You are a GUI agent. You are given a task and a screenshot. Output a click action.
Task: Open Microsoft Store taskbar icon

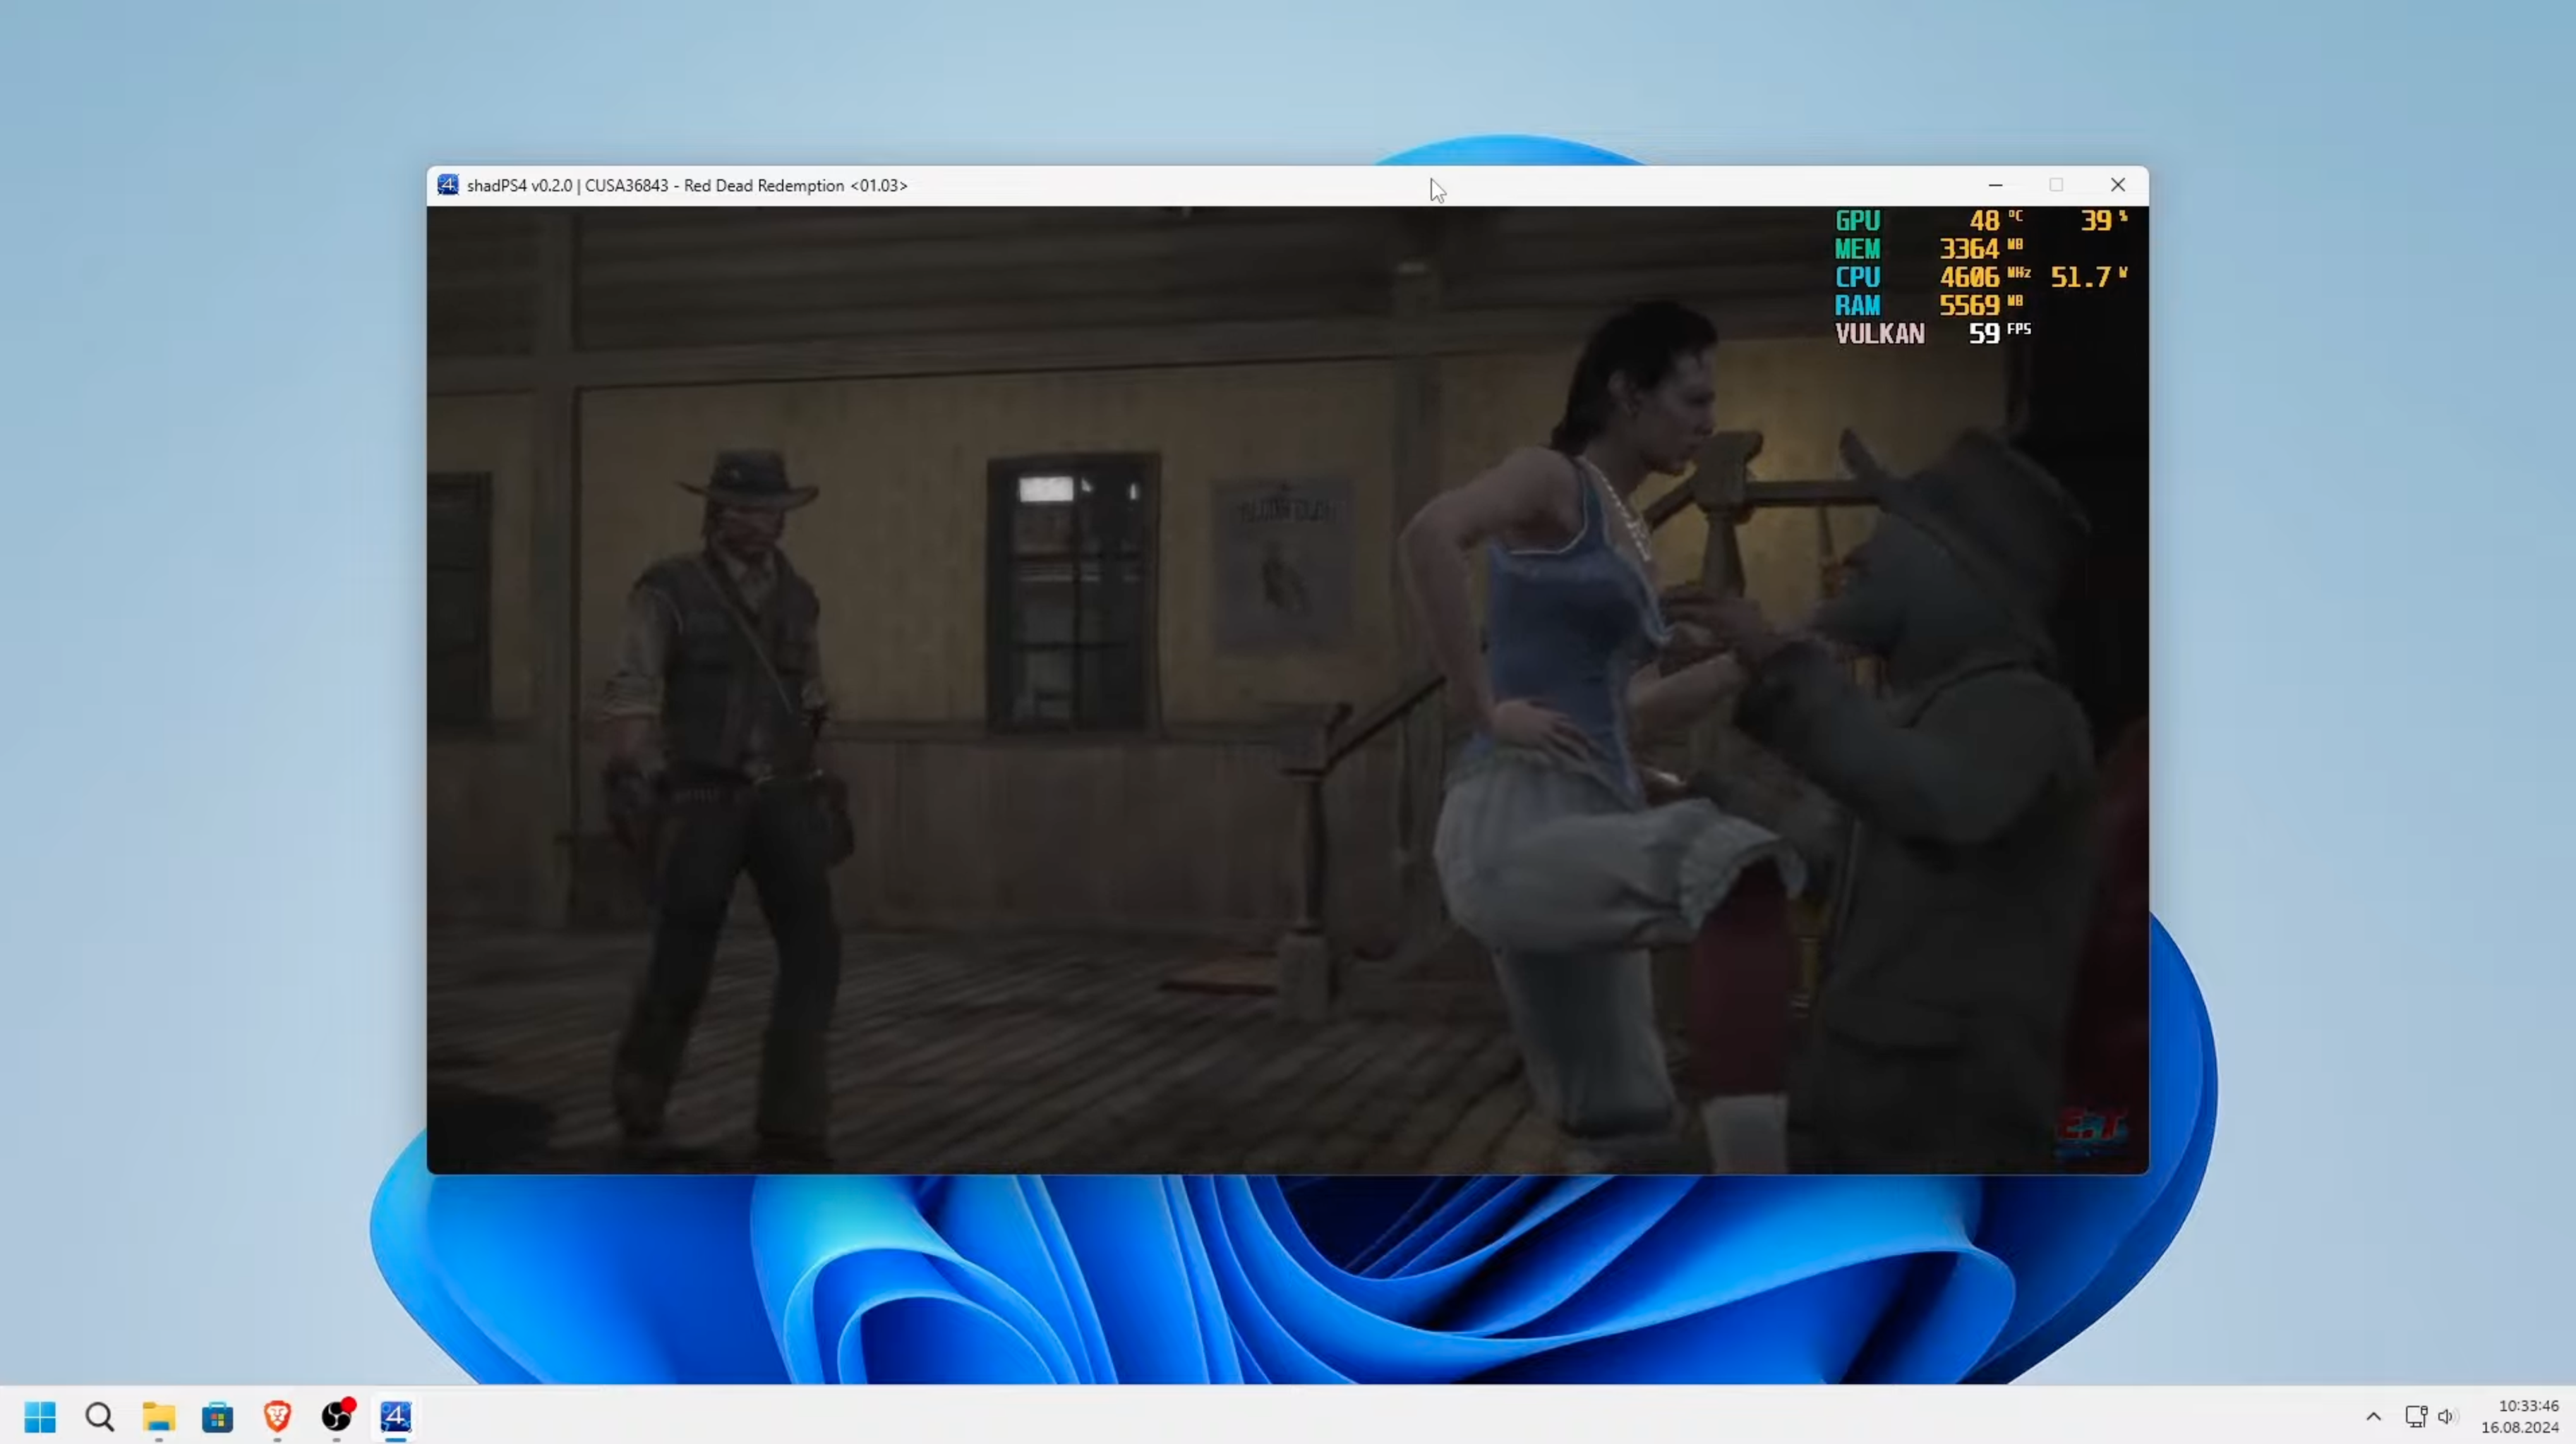pos(217,1416)
